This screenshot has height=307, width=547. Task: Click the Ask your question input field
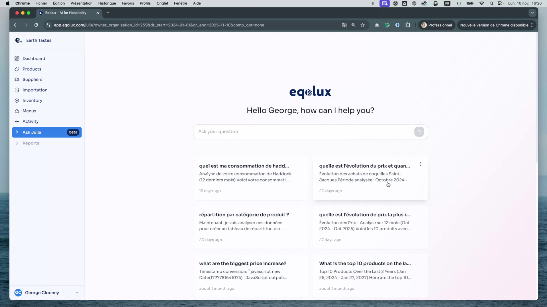[x=285, y=132]
